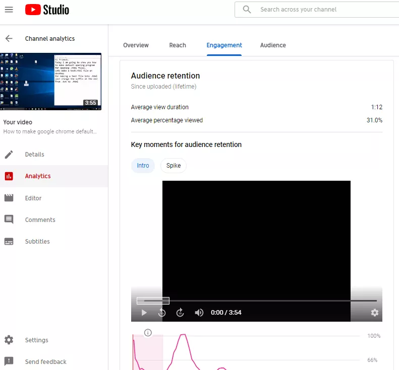Click the 'Audience retention' heading
This screenshot has height=370, width=399.
point(165,76)
